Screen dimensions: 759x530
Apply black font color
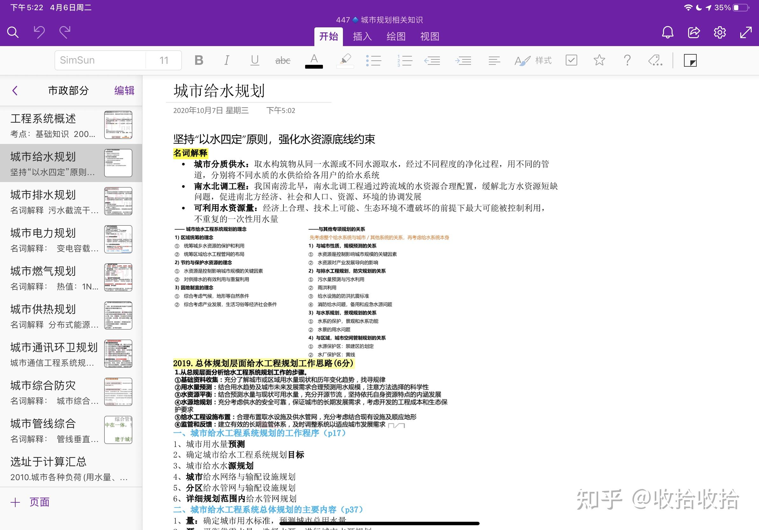tap(314, 61)
